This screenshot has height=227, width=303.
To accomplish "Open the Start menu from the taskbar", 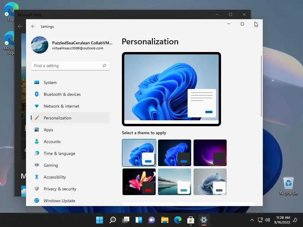I will pos(99,220).
